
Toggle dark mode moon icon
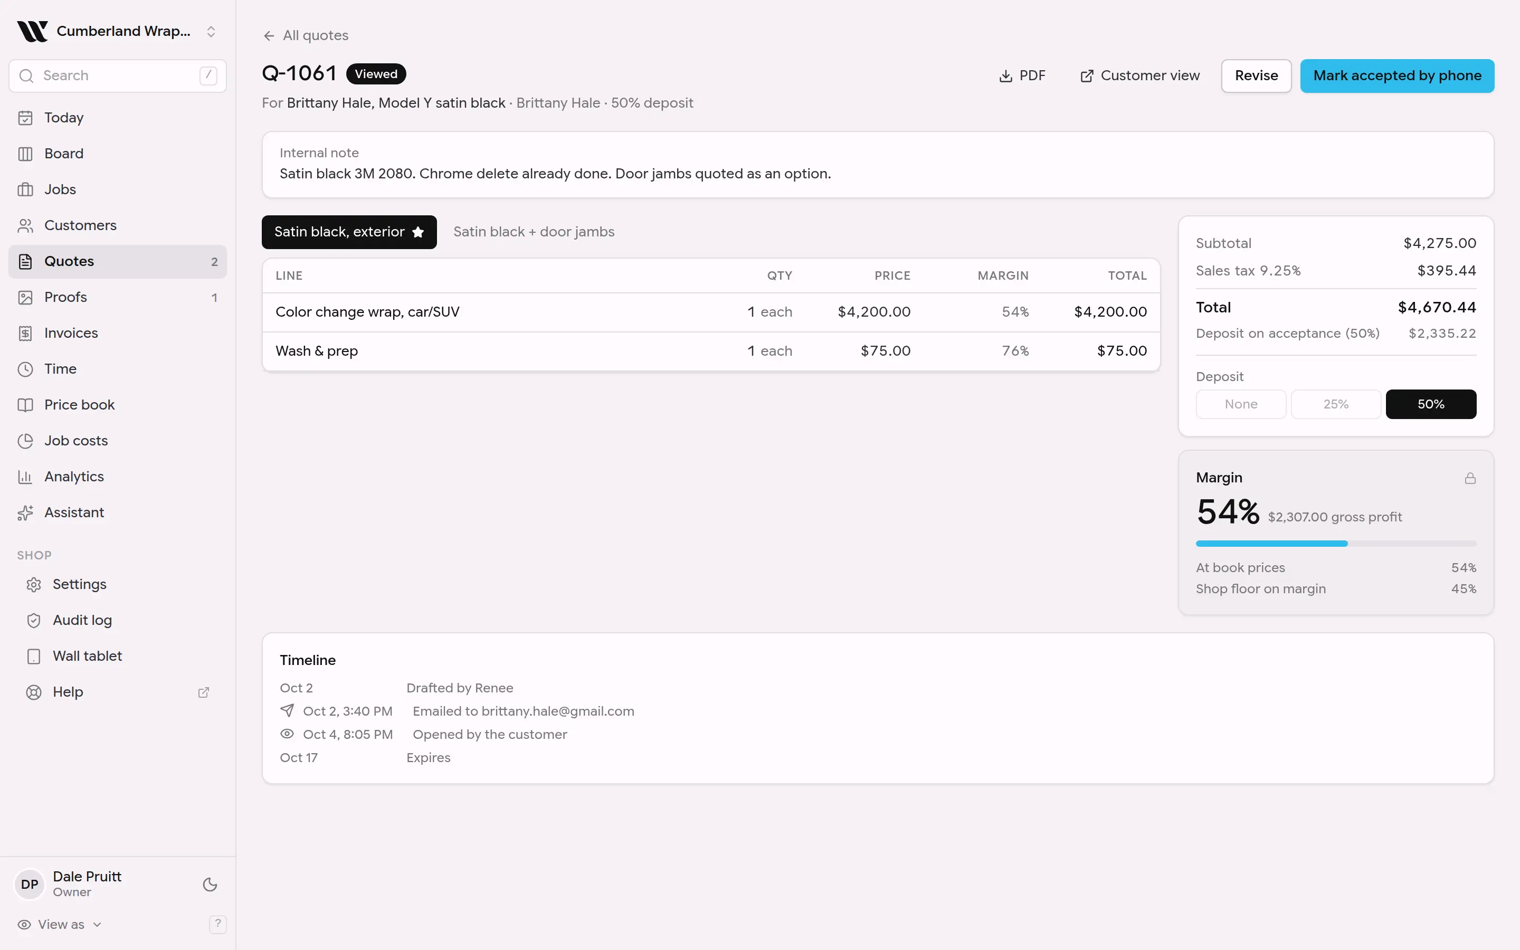coord(210,884)
